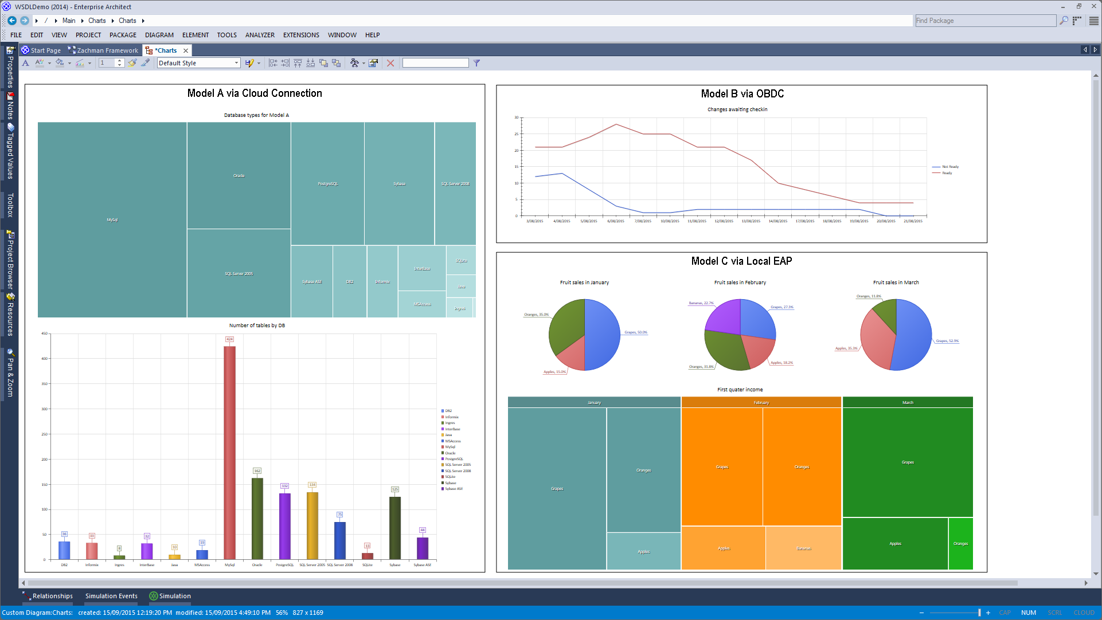Open diagram layout dropdown arrow

click(x=364, y=64)
